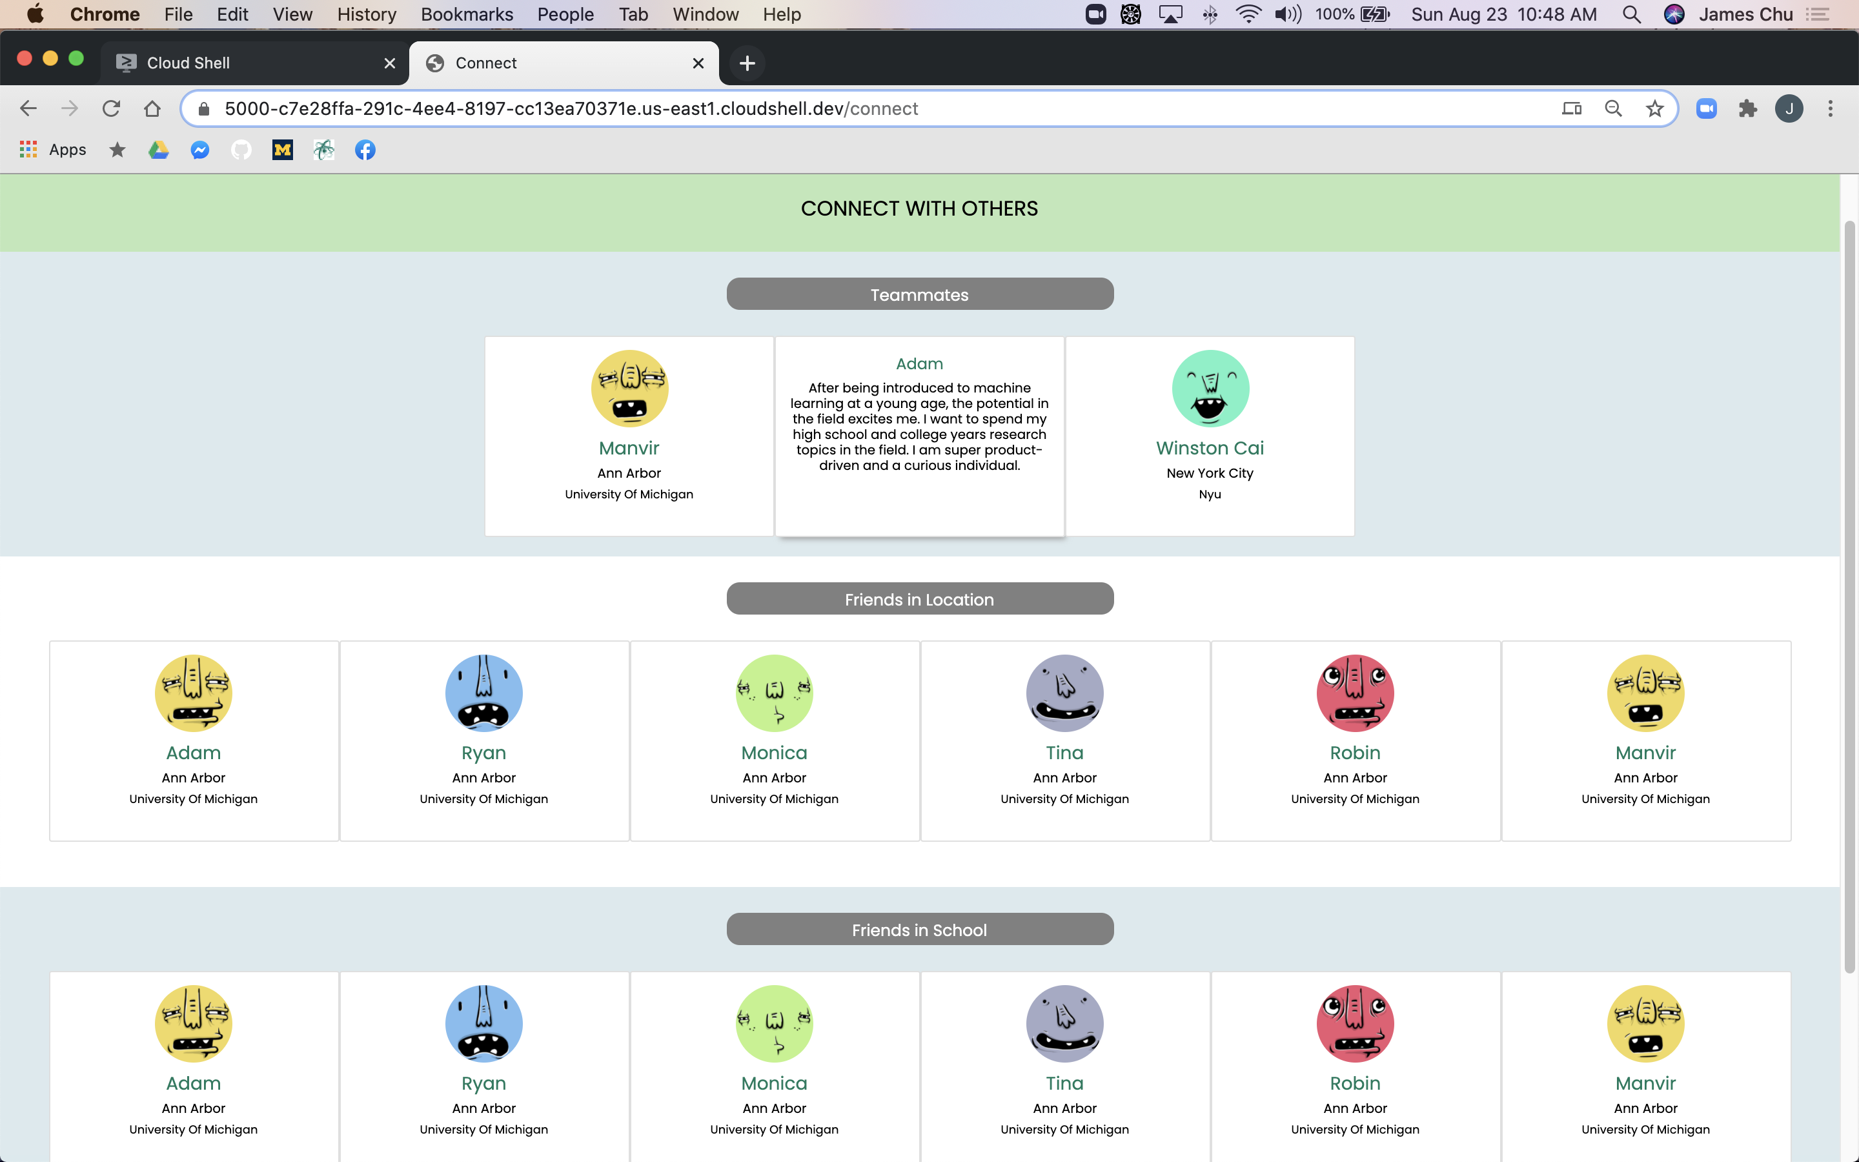Open the GitHub bookmark icon

tap(241, 150)
